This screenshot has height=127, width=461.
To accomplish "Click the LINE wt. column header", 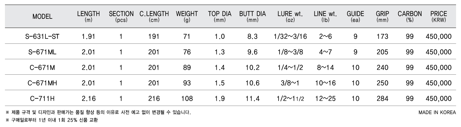I will coord(325,16).
